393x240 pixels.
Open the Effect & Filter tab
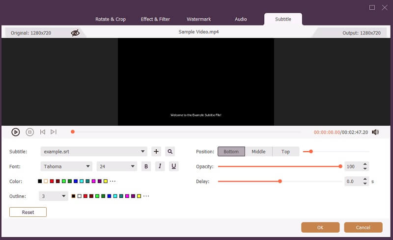[155, 19]
